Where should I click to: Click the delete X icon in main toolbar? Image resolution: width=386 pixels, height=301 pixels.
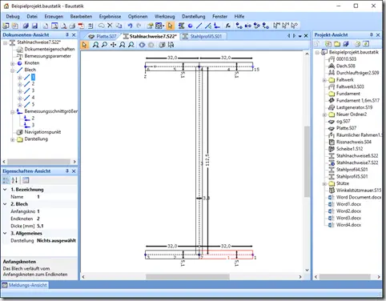[x=110, y=26]
